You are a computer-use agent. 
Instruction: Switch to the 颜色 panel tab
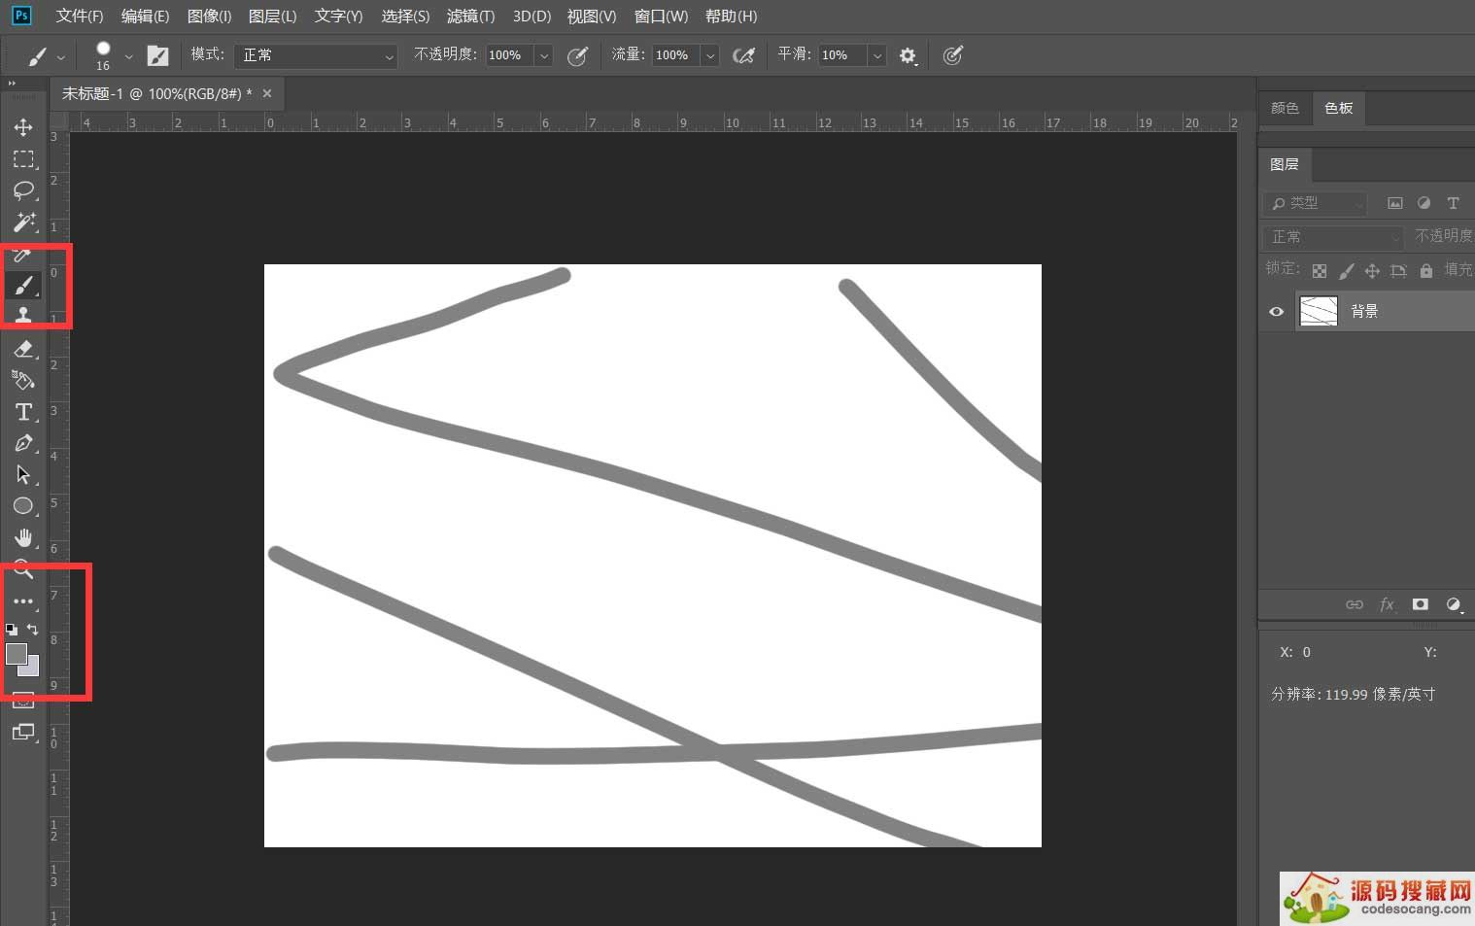point(1285,108)
